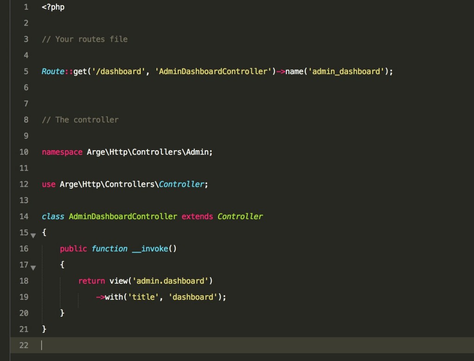Click line number 1 in the gutter
Viewport: 474px width, 361px height.
(26, 7)
